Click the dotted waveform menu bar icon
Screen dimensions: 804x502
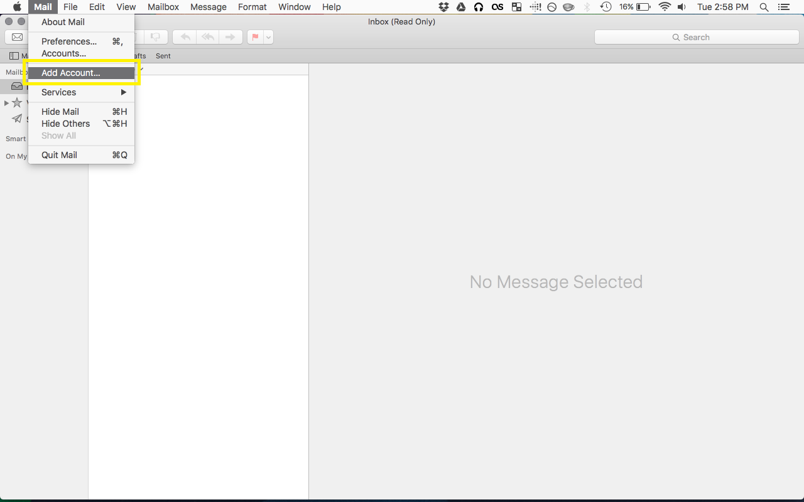tap(535, 7)
